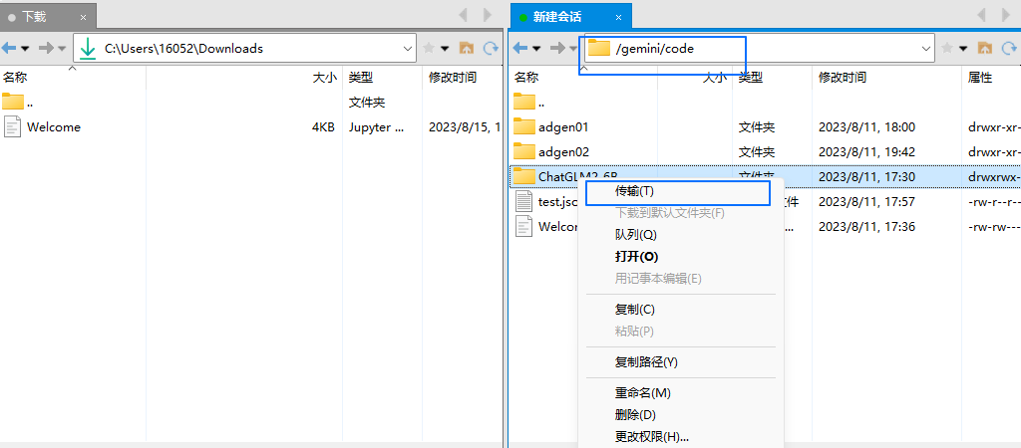Image resolution: width=1021 pixels, height=448 pixels.
Task: Refresh the local Downloads pane
Action: click(x=491, y=48)
